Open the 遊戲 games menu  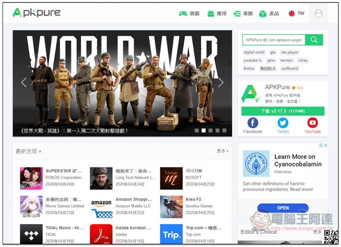[x=189, y=14]
